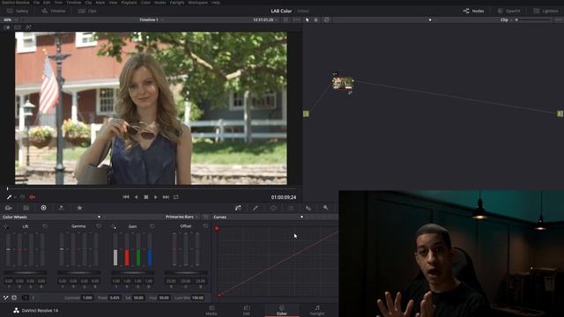
Task: Open the Gallery panel
Action: pyautogui.click(x=18, y=11)
